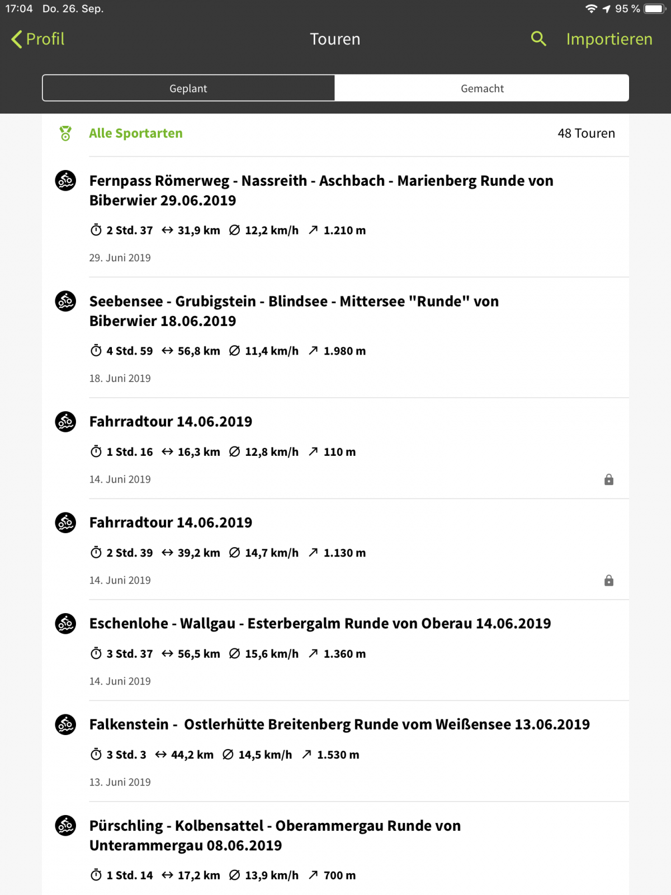Screen dimensions: 671x895
Task: Open Fernpass Römerweg Marienberg Runde tour
Action: (335, 217)
